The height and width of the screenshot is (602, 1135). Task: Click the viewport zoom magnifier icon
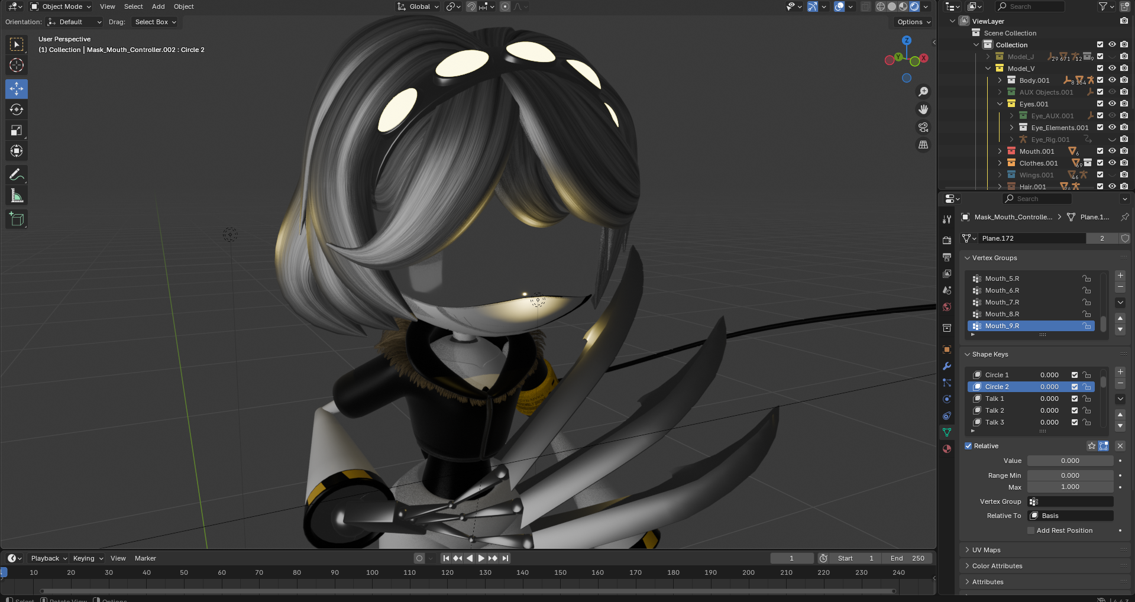pos(923,92)
